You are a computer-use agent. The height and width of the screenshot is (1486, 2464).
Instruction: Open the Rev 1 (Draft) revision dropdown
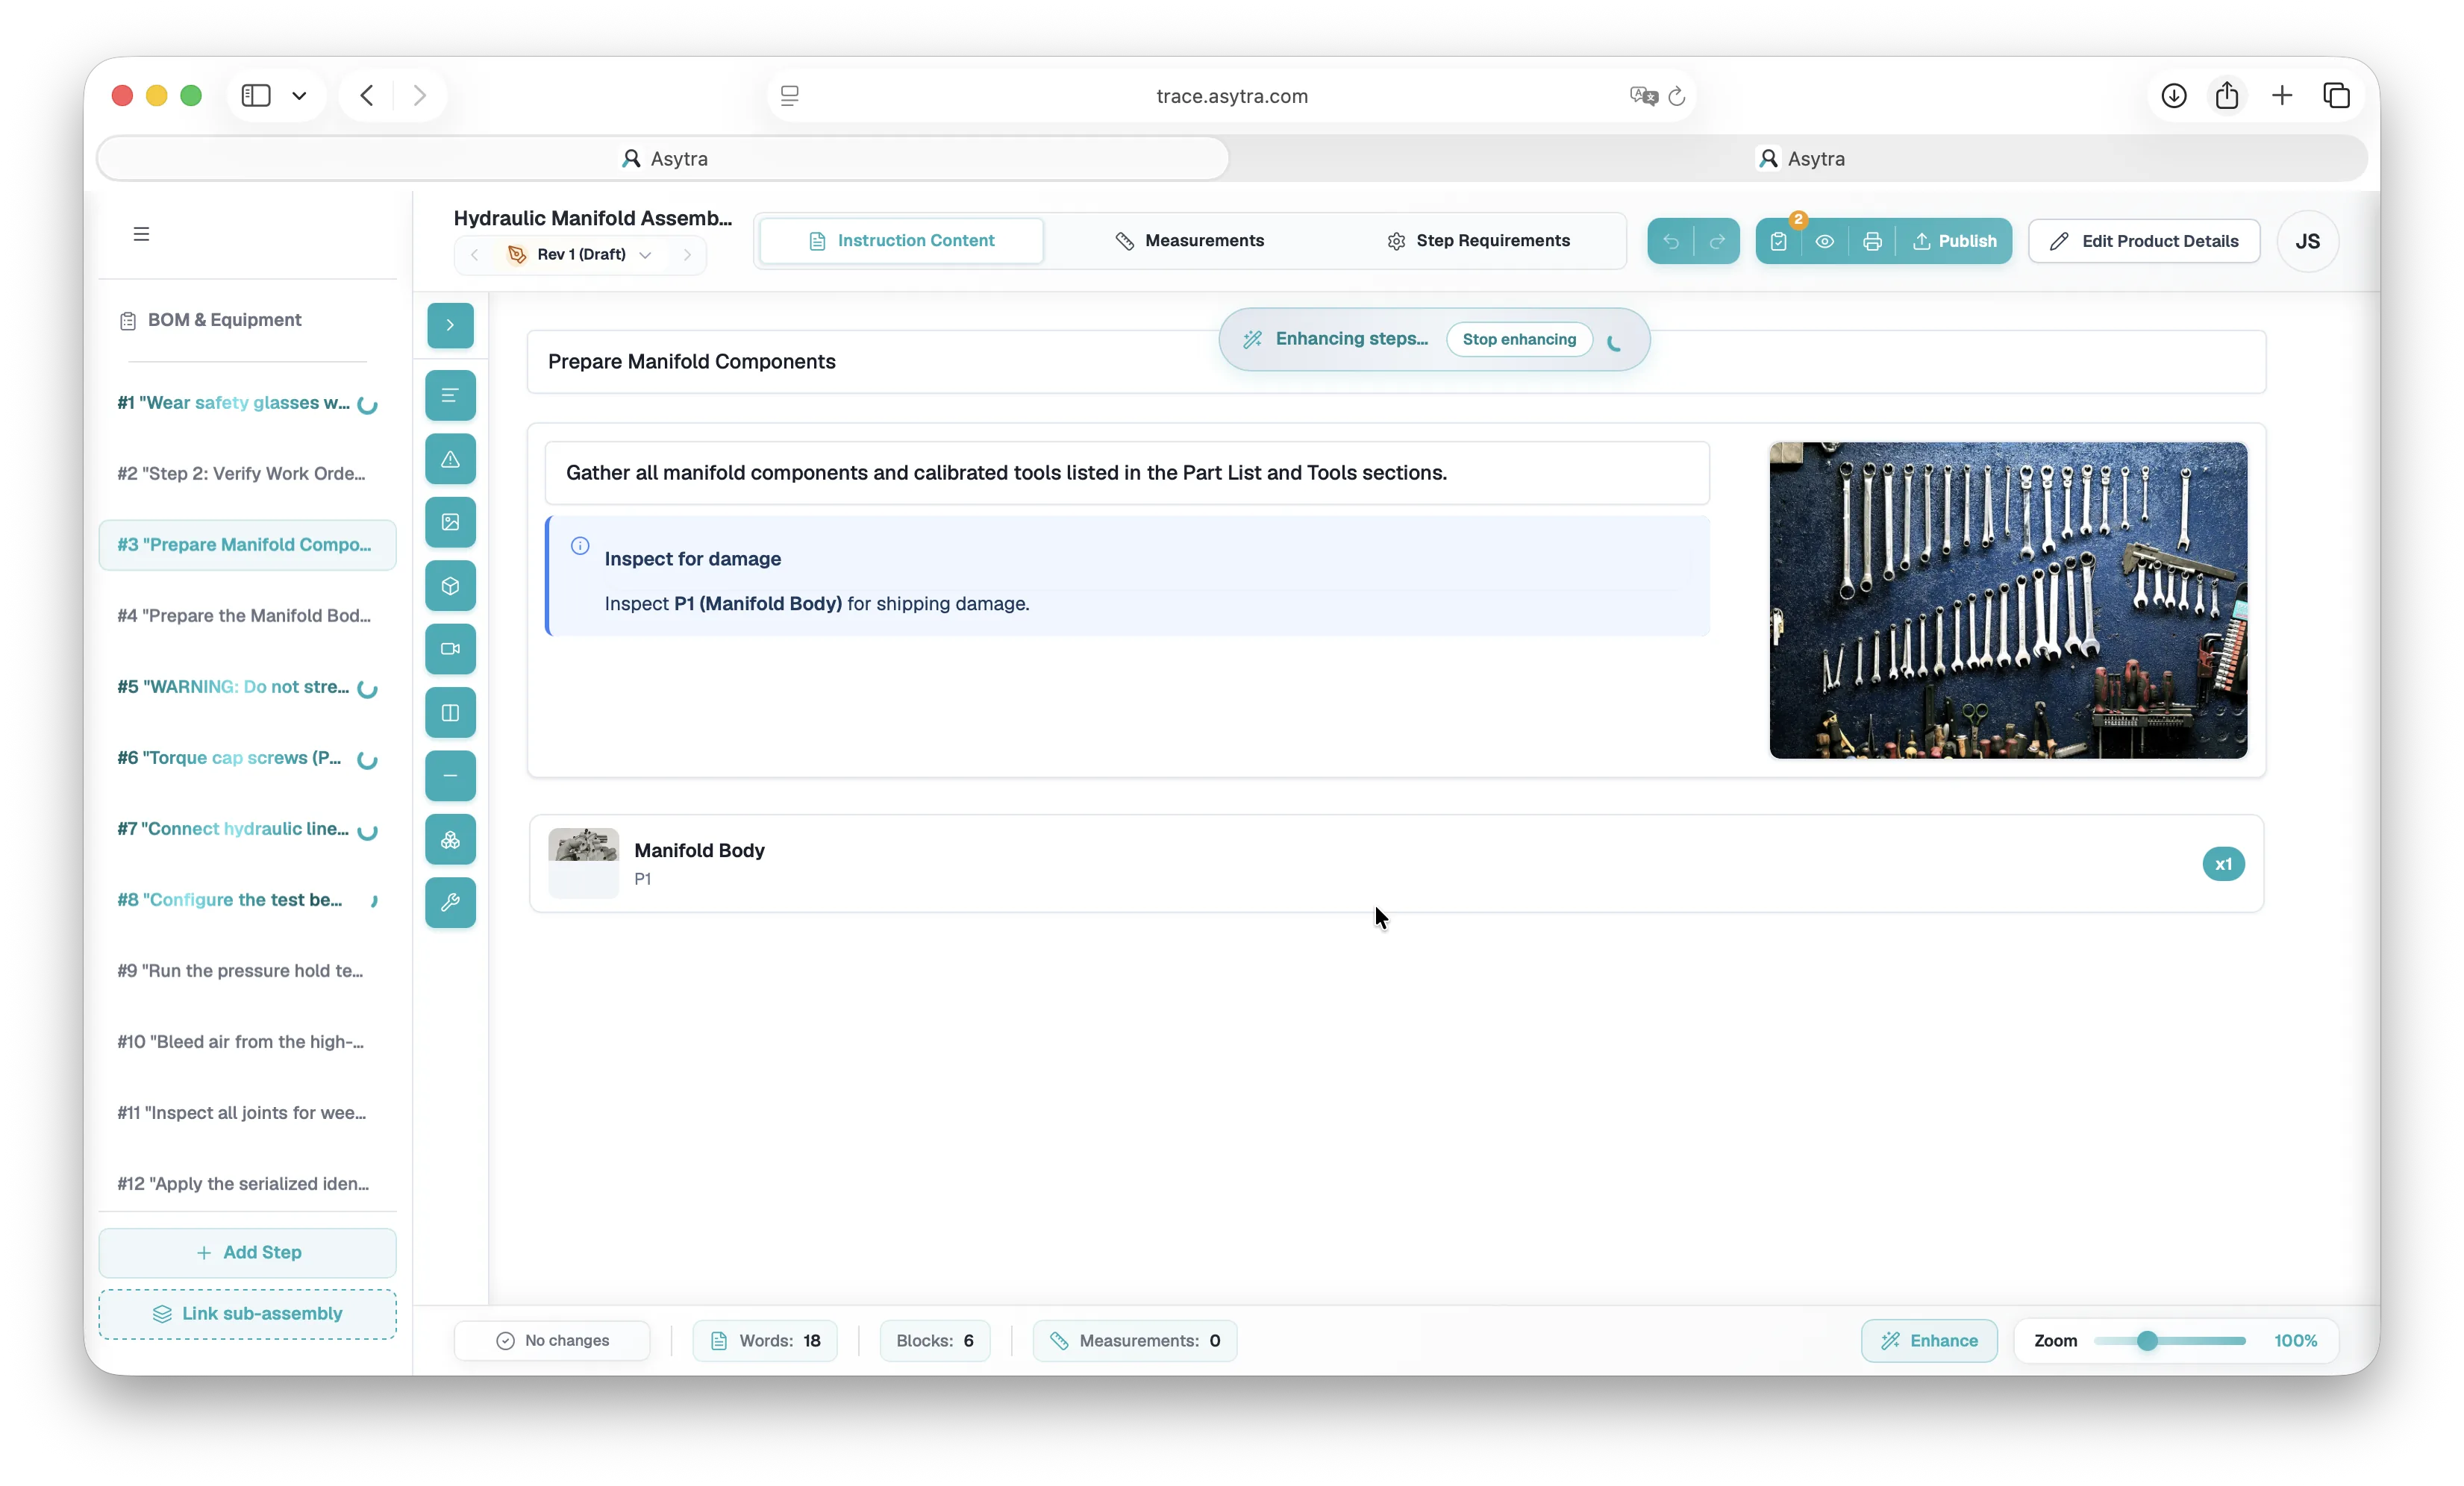pos(581,255)
